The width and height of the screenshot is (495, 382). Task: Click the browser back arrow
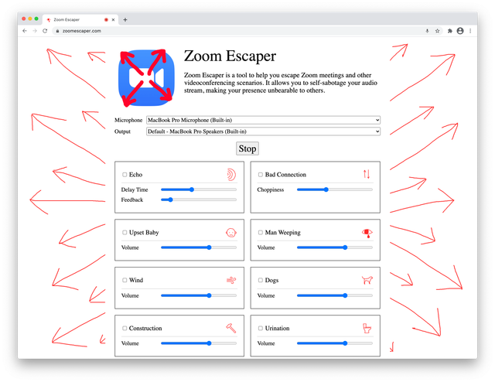[25, 31]
